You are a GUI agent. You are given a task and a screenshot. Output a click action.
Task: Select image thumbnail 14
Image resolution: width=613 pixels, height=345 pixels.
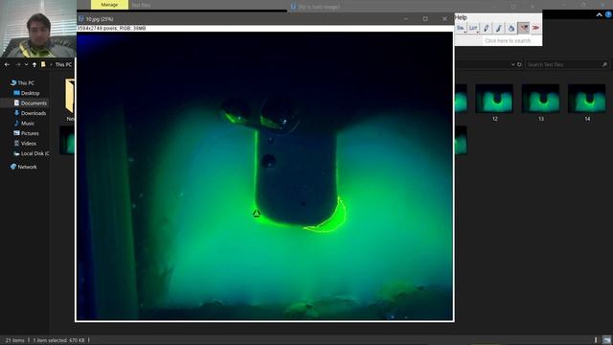587,103
